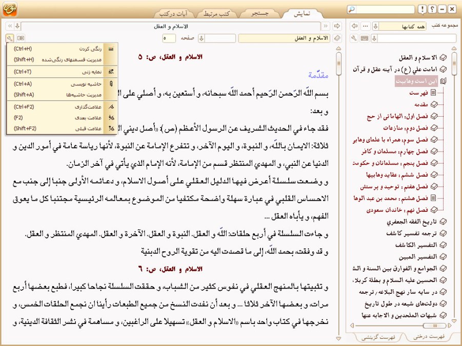Click the text pane vertical scrollbar thumb
The width and height of the screenshot is (462, 346).
coord(339,63)
